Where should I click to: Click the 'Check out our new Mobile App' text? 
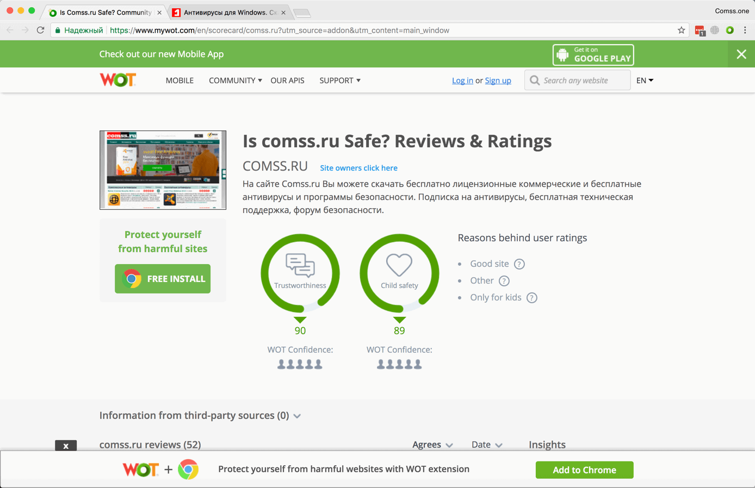(x=162, y=54)
